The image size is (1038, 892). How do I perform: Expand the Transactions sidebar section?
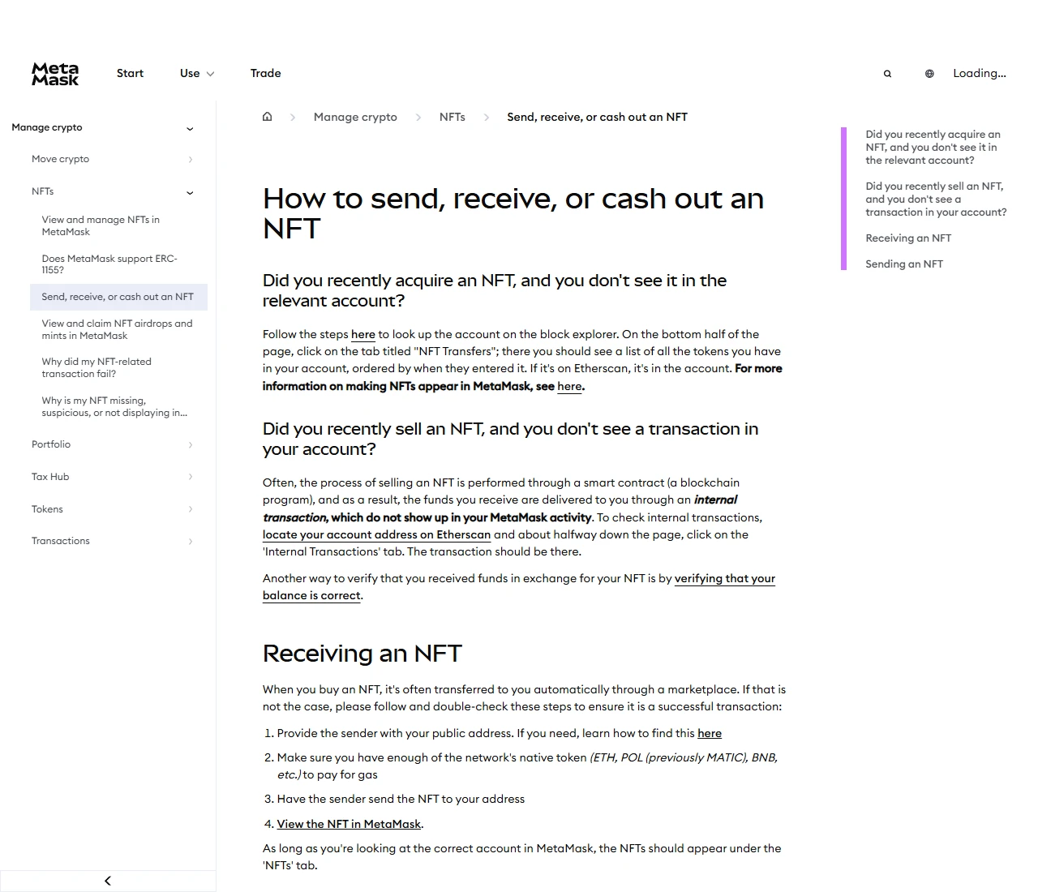point(112,541)
